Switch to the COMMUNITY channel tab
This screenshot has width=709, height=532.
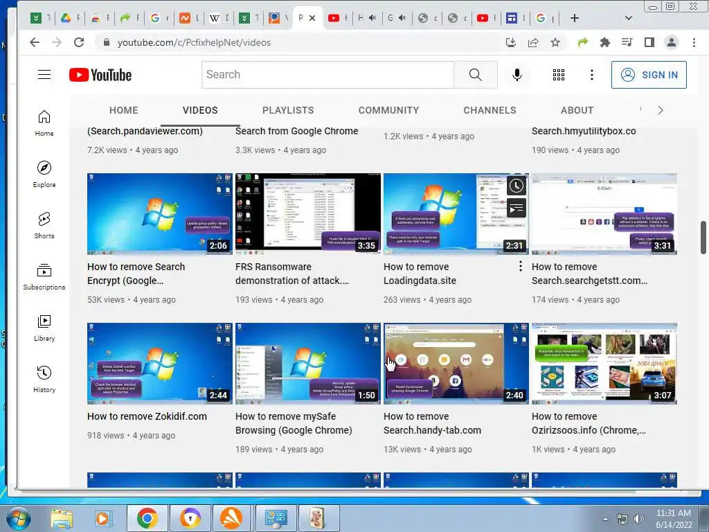click(x=389, y=110)
